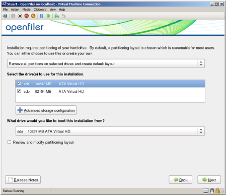The width and height of the screenshot is (226, 195).
Task: Pause the virtual machine
Action: (42, 16)
